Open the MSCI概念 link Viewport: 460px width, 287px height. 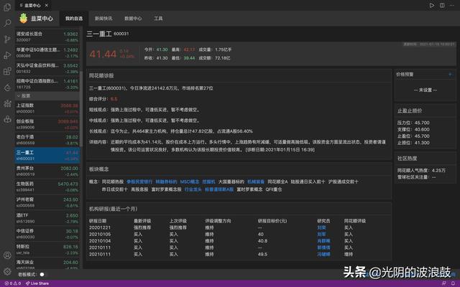pos(190,182)
